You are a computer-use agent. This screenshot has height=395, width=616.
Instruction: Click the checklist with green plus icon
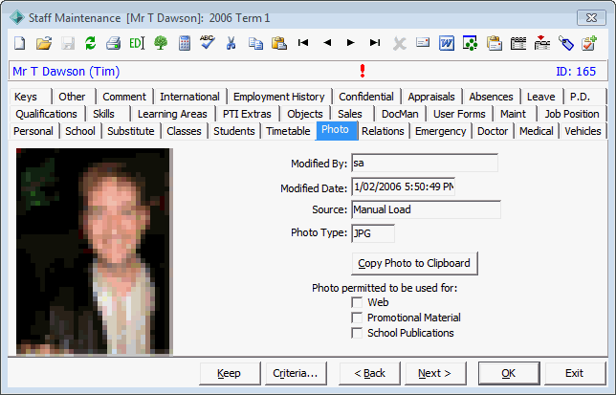[x=589, y=43]
